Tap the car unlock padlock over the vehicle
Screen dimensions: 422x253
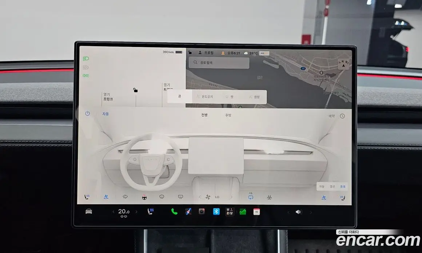pos(135,90)
